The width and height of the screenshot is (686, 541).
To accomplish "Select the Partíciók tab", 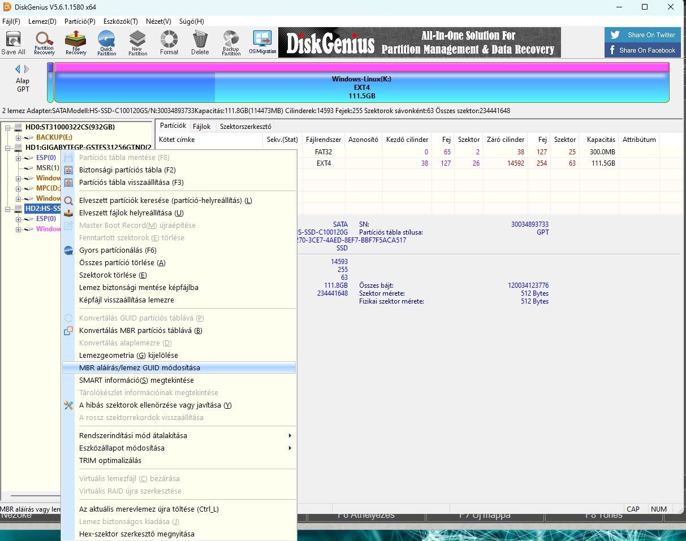I will 172,126.
